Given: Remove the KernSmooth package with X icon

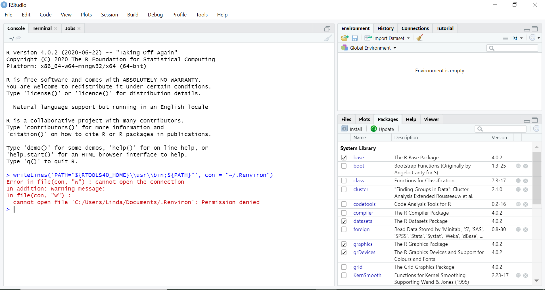Looking at the screenshot, I should tap(526, 276).
